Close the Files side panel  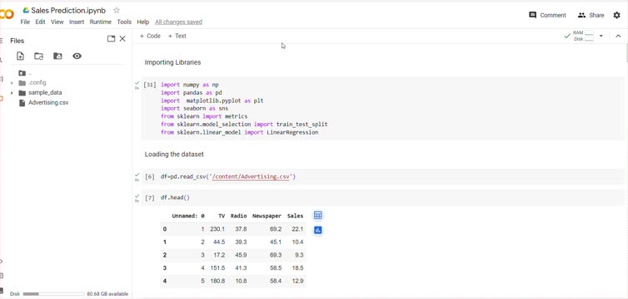click(x=122, y=39)
